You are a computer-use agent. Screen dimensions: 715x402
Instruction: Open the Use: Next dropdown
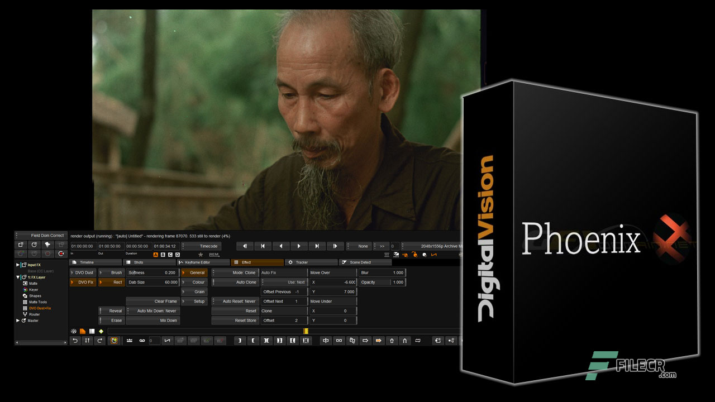pyautogui.click(x=284, y=283)
